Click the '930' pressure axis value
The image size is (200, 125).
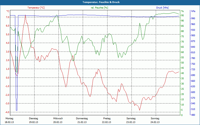193,30
